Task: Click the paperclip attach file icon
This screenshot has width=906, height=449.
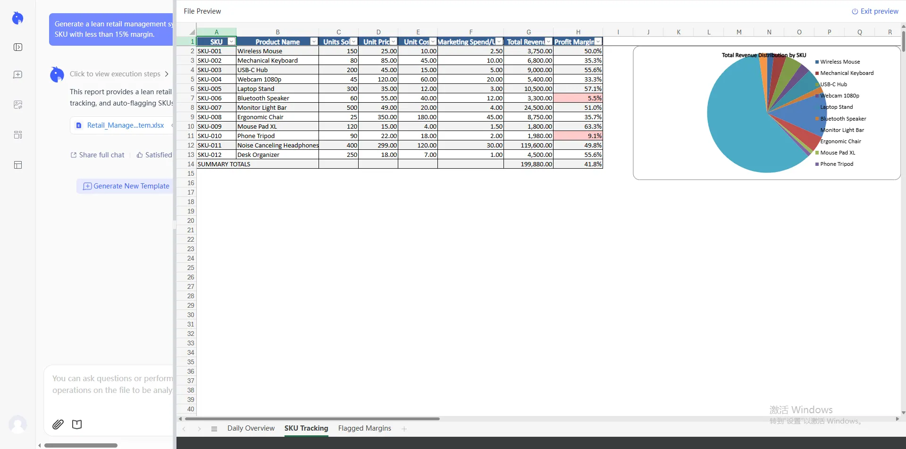Action: (58, 425)
